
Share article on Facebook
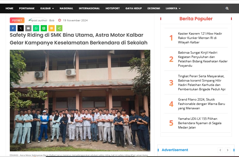coord(13,28)
